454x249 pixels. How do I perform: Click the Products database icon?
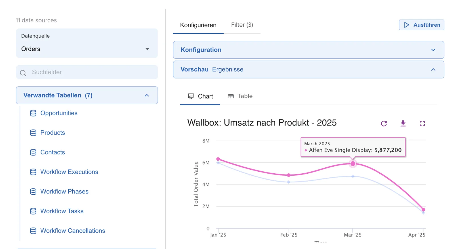pos(33,133)
